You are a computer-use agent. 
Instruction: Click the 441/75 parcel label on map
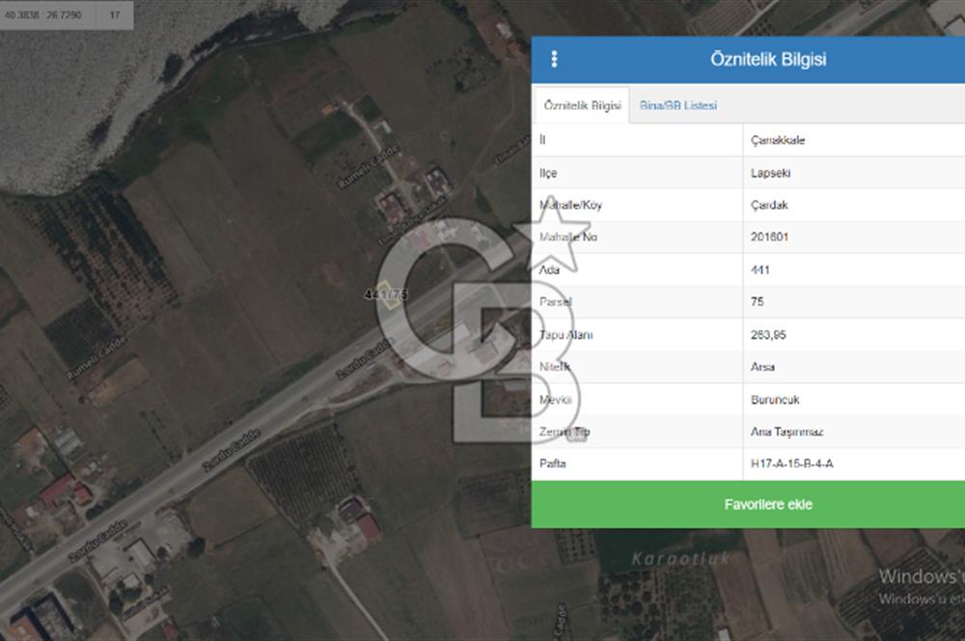(387, 293)
